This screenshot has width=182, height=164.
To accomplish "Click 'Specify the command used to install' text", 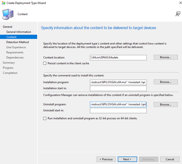I will point(74,76).
